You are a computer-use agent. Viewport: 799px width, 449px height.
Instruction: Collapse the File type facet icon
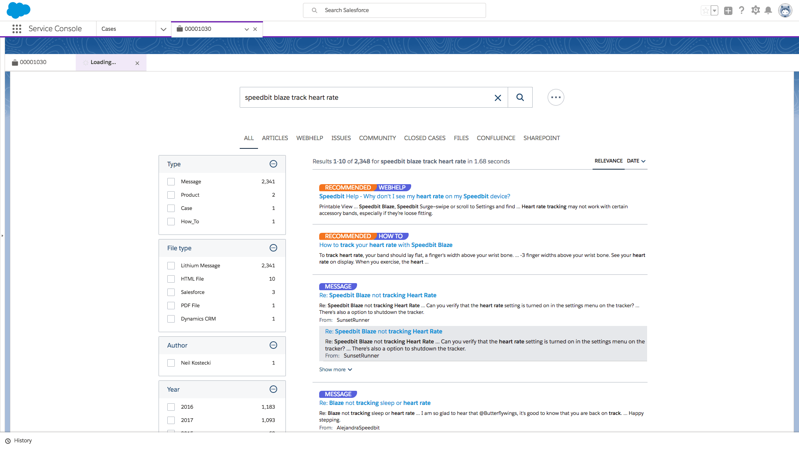tap(273, 248)
